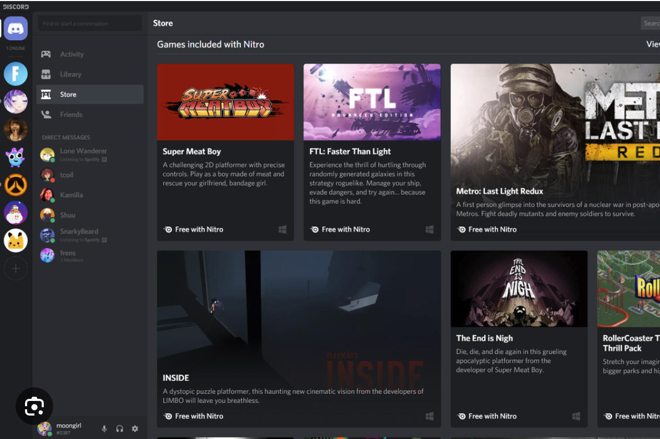This screenshot has height=439, width=660.
Task: Open User Settings gear icon
Action: pos(135,429)
